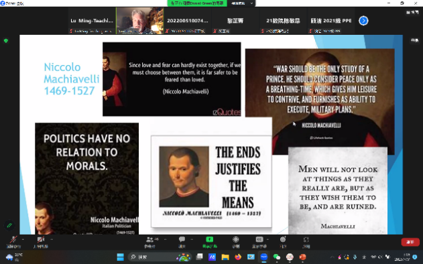Click the green encryption shield icon
This screenshot has width=423, height=264.
click(x=6, y=41)
